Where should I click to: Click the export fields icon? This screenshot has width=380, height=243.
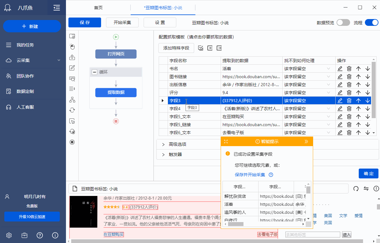(219, 48)
